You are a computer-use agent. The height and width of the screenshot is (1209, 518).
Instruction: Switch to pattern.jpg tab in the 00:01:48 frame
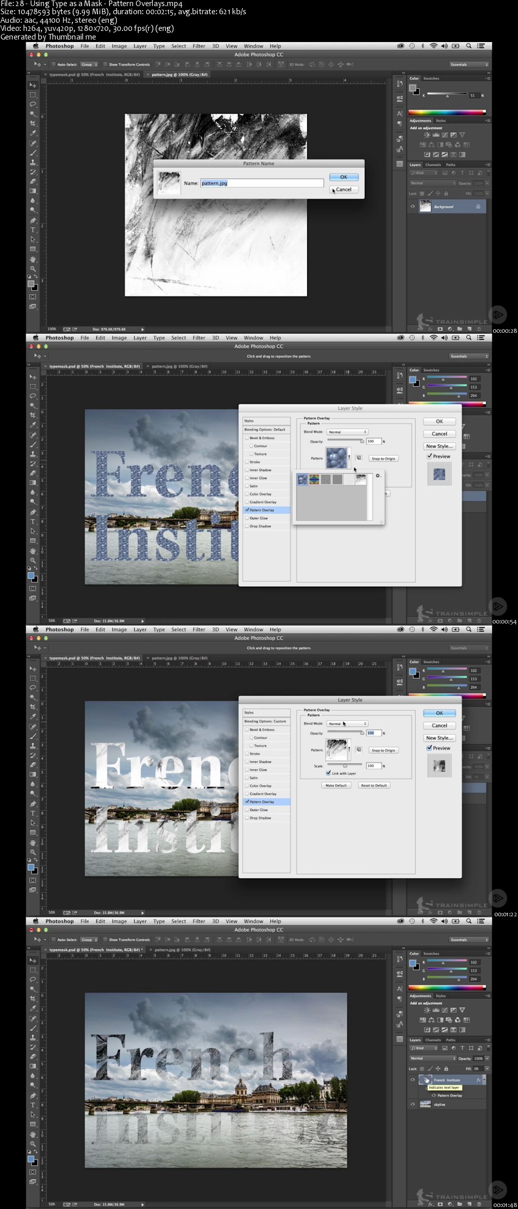182,950
